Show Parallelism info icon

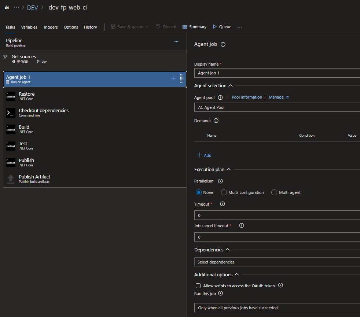click(x=220, y=181)
